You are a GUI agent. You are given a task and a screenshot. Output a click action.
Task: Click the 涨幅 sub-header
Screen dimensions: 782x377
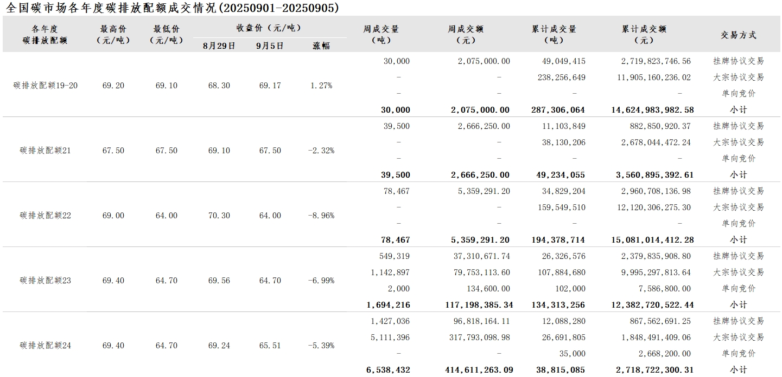click(x=321, y=46)
